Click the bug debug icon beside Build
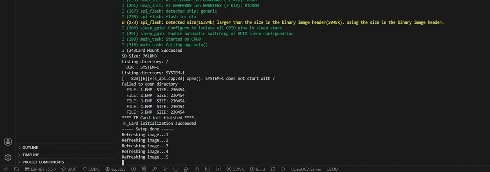This screenshot has height=172, width=490. pyautogui.click(x=272, y=169)
